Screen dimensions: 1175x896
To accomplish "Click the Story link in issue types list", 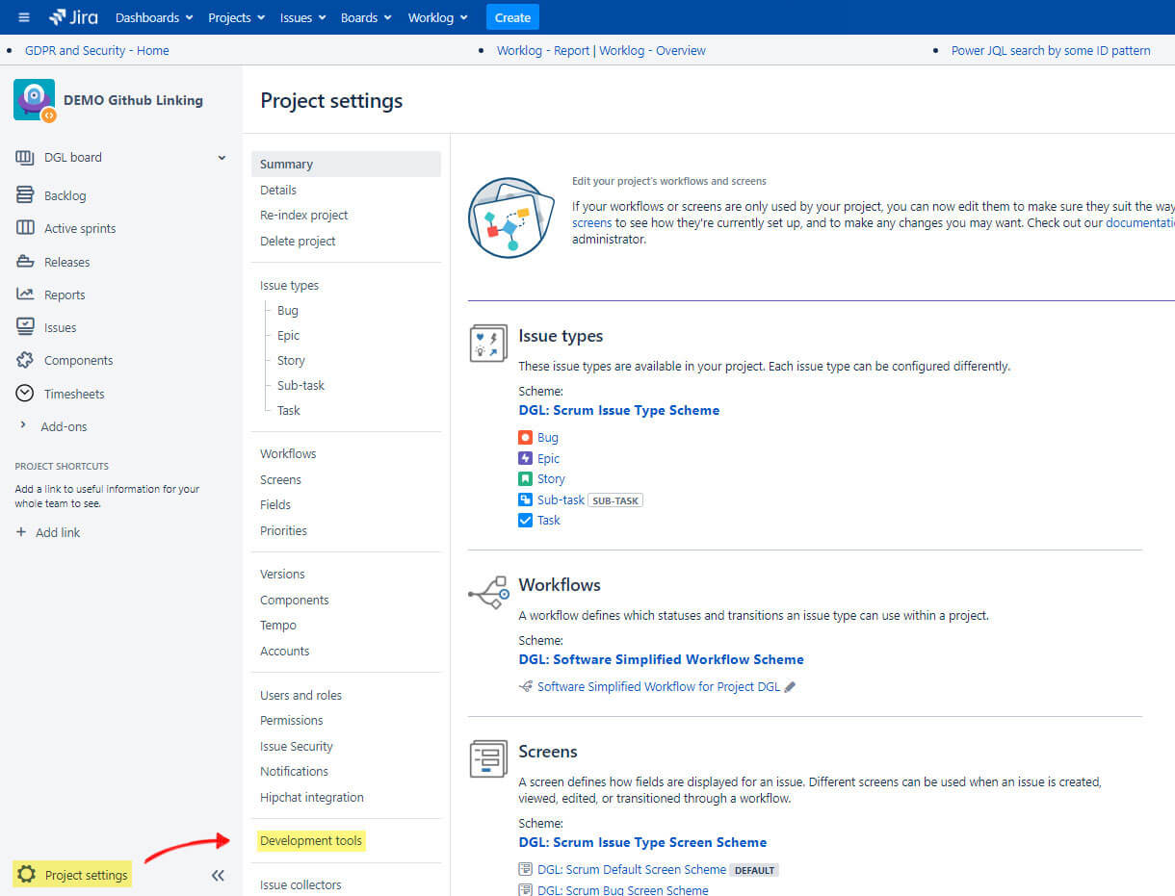I will click(551, 478).
